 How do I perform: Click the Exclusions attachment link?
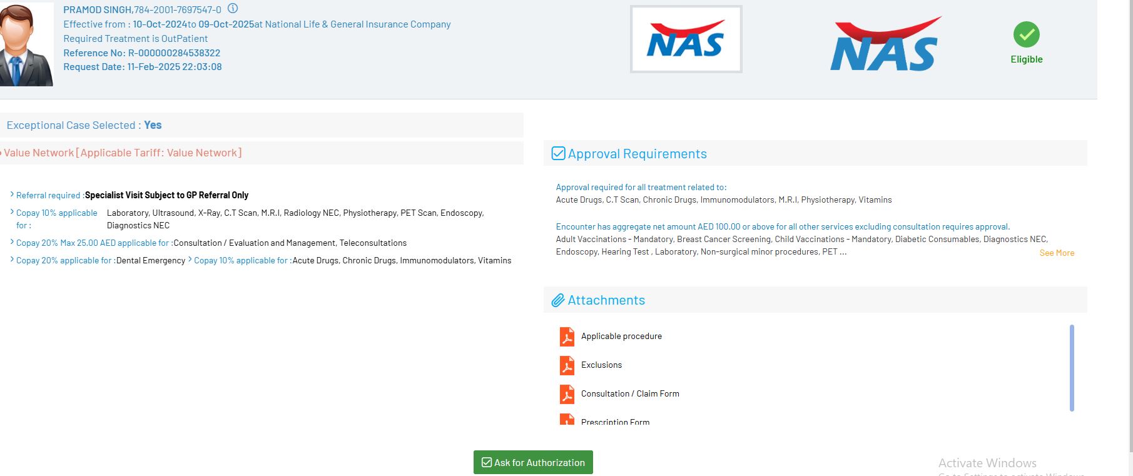pos(601,365)
